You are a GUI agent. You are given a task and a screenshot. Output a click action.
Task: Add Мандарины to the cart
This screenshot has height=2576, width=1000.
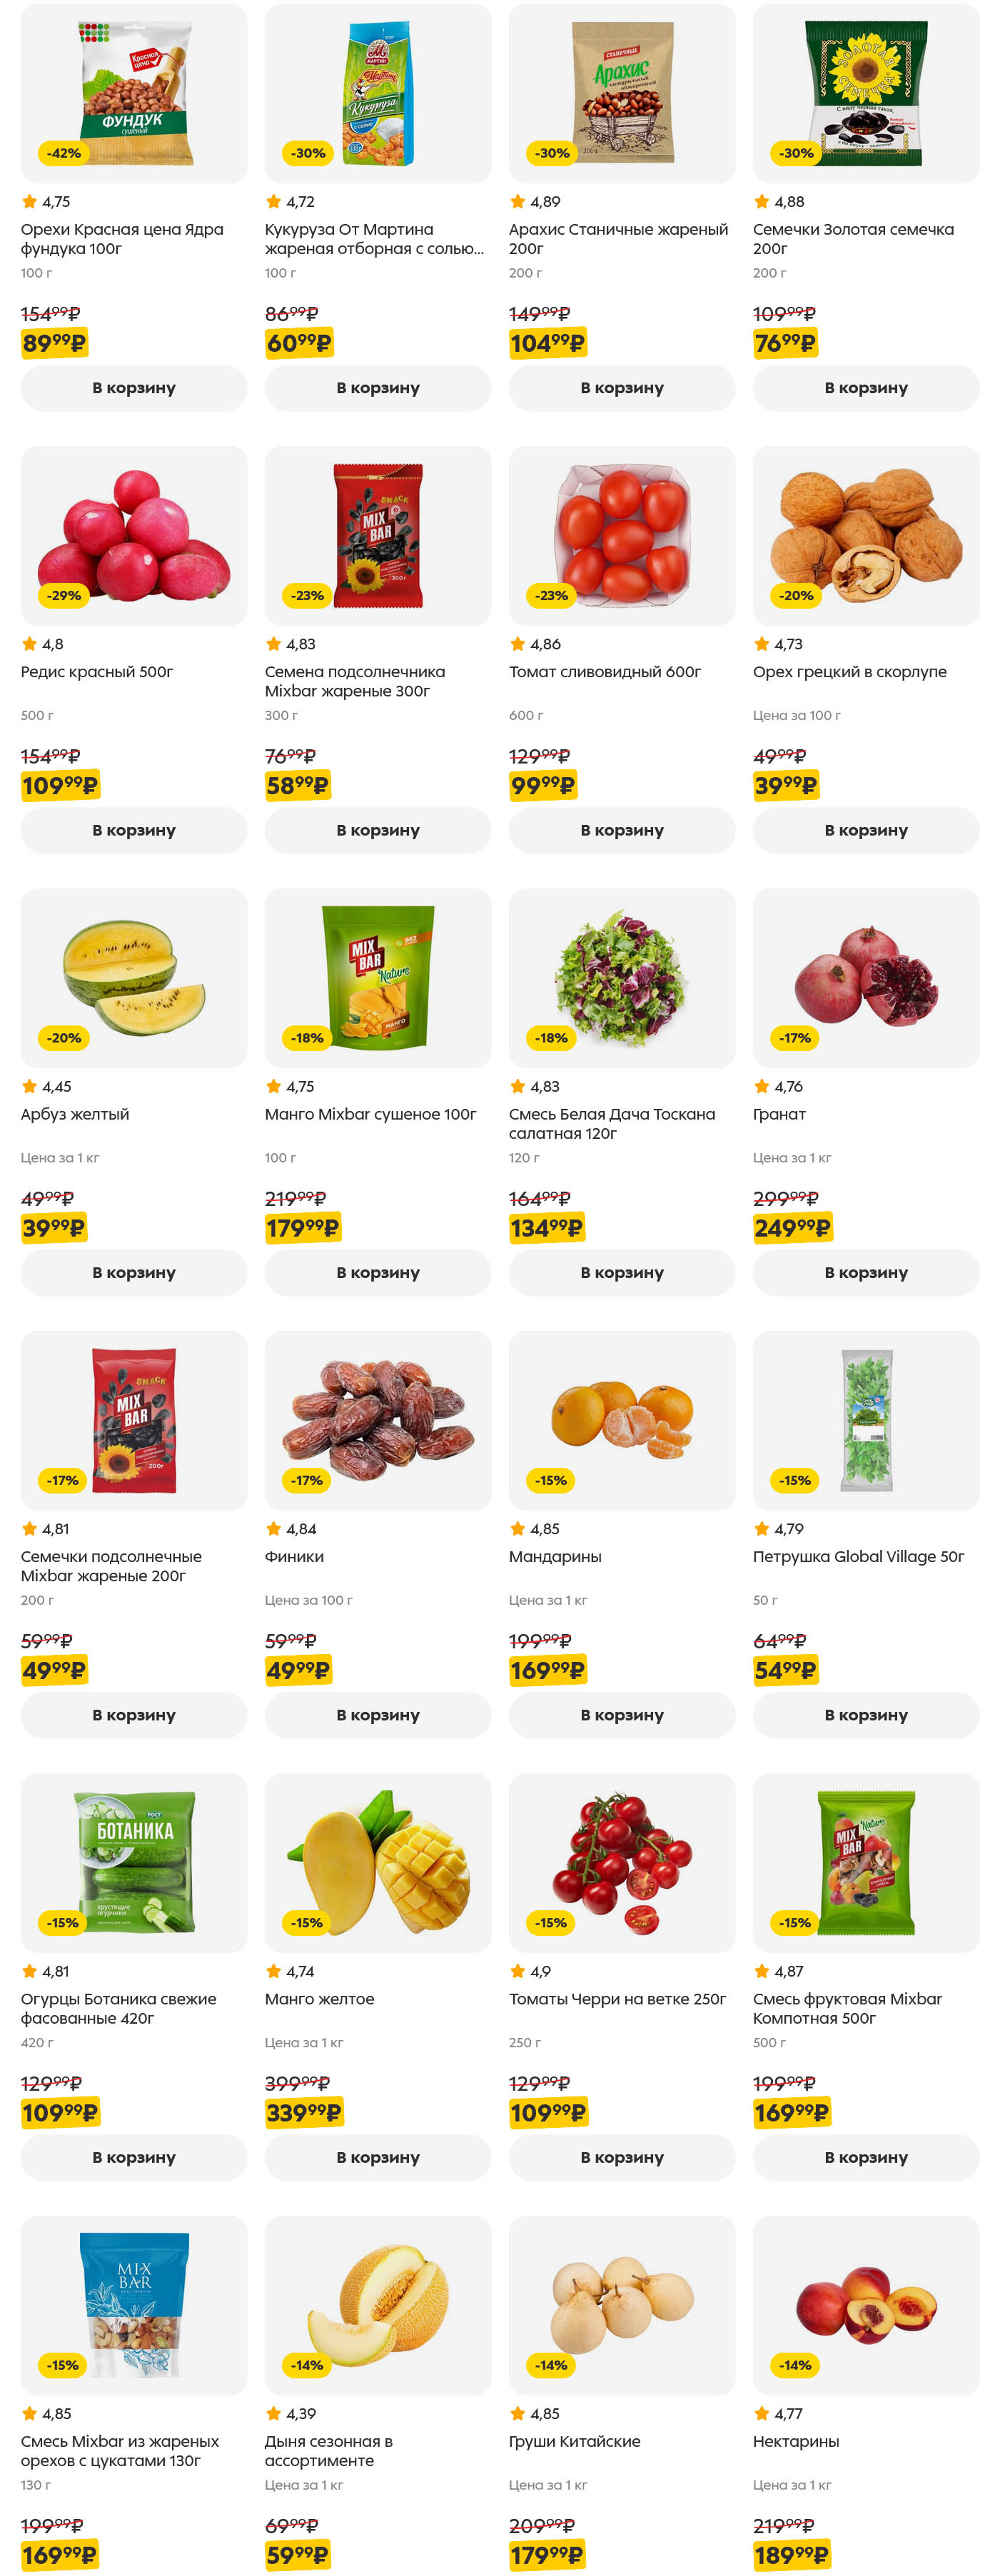(621, 1715)
